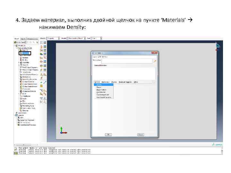Choose Regularization from the General menu
This screenshot has height=173, width=231.
pos(104,90)
